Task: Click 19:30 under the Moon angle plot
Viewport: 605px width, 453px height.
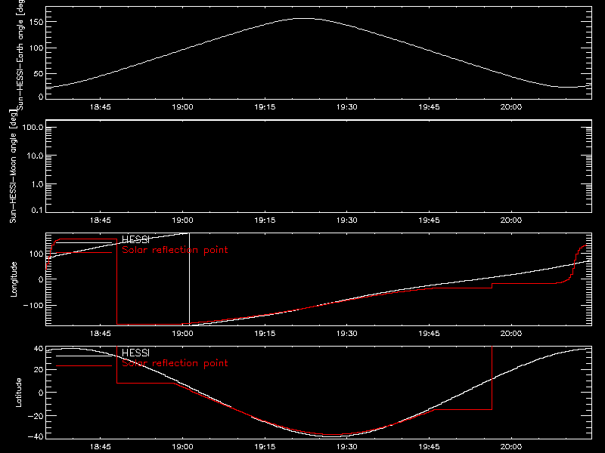Action: (347, 220)
